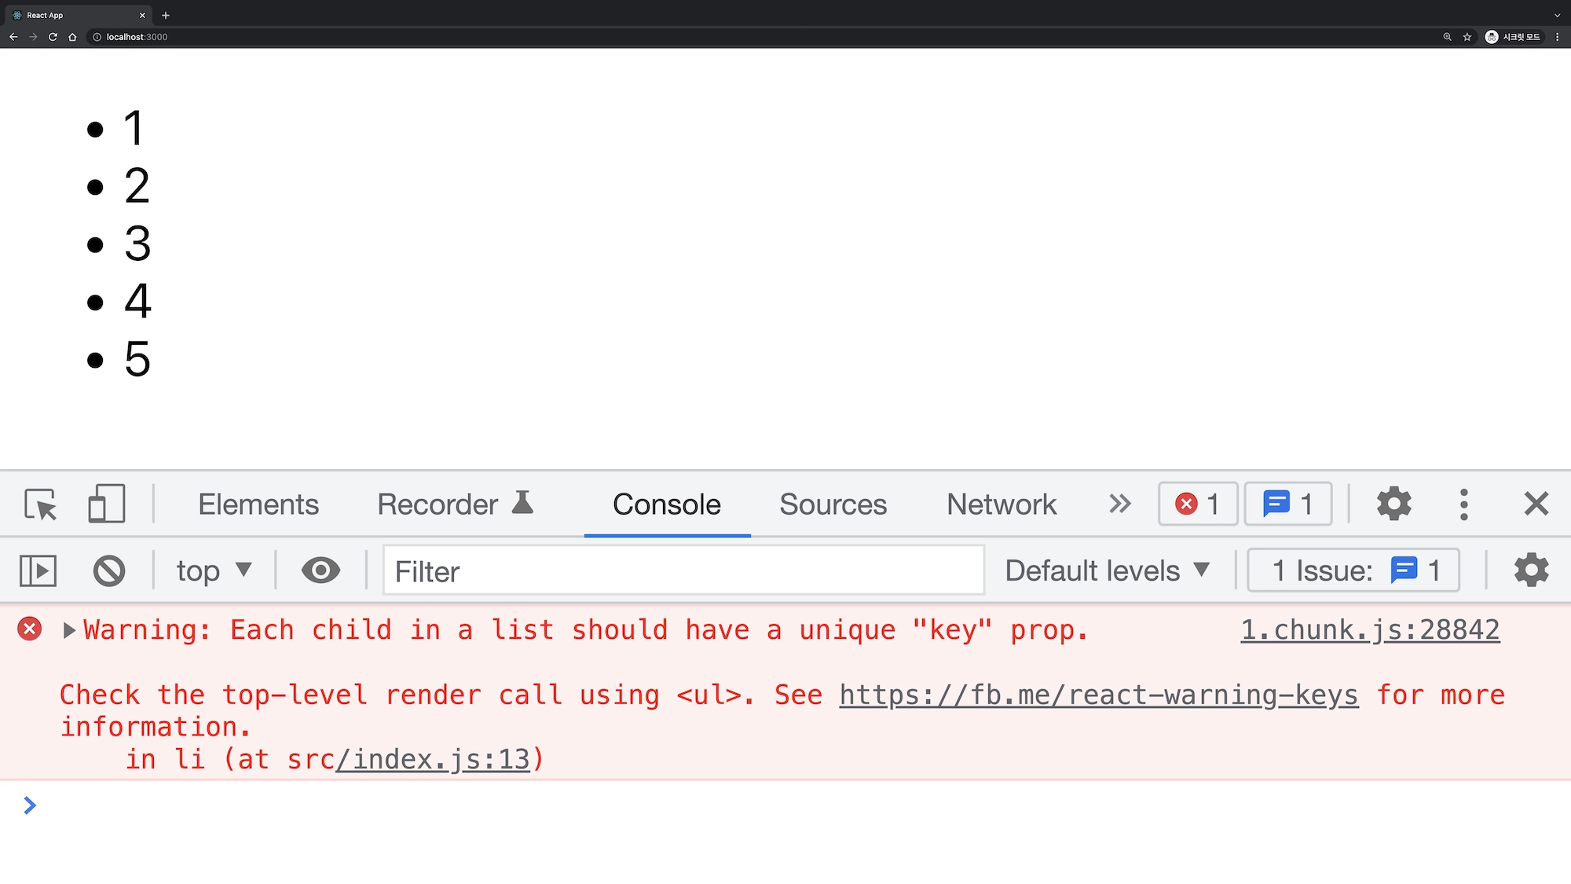The height and width of the screenshot is (884, 1571).
Task: Clear the console with the ban icon
Action: tap(109, 570)
